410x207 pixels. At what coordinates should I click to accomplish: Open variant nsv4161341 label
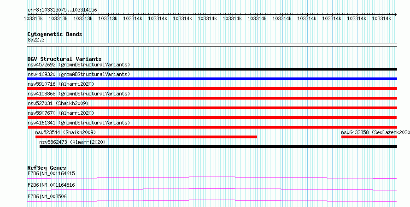(x=79, y=123)
